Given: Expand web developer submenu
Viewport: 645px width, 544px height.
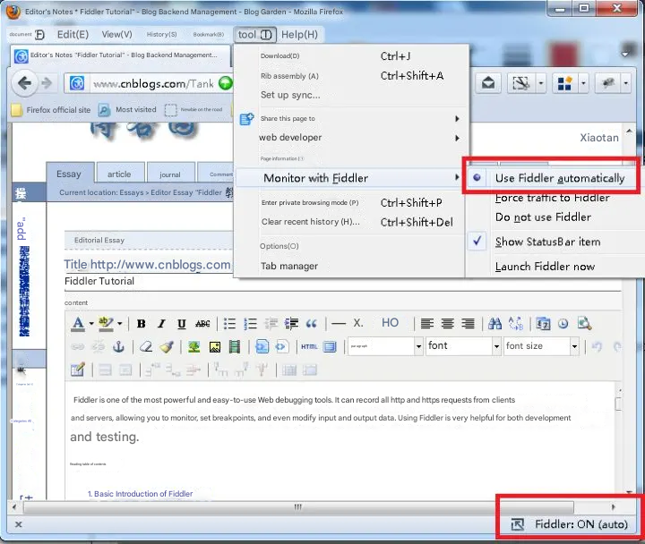Looking at the screenshot, I should tap(350, 138).
